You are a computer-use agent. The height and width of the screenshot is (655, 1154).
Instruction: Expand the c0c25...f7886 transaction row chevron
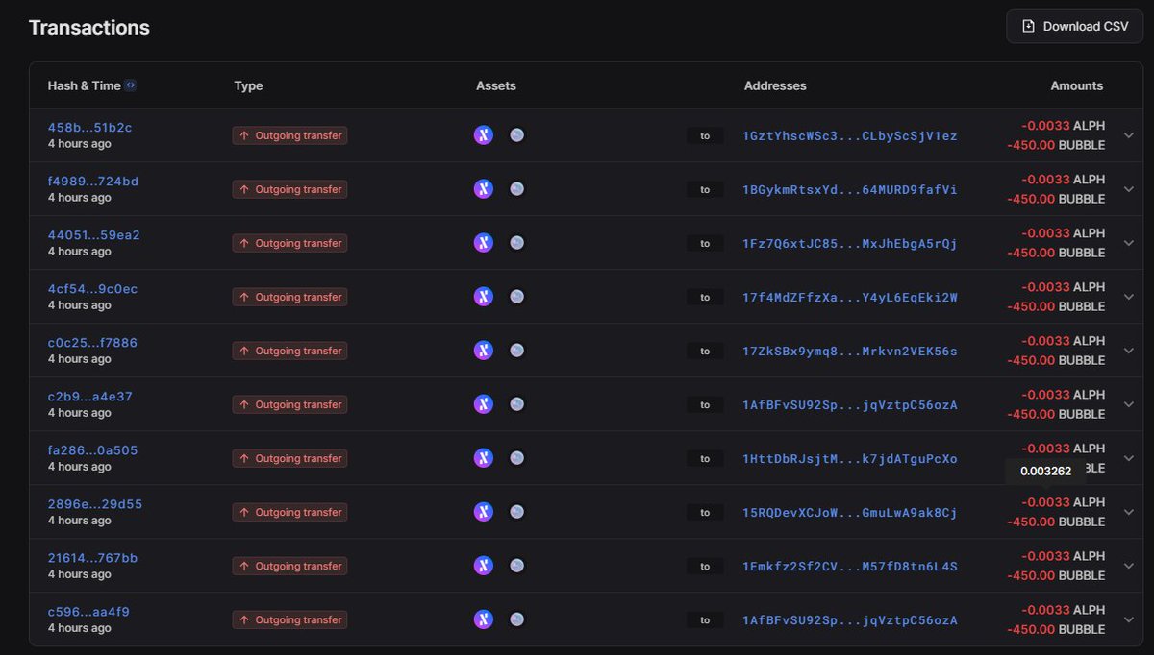point(1129,351)
